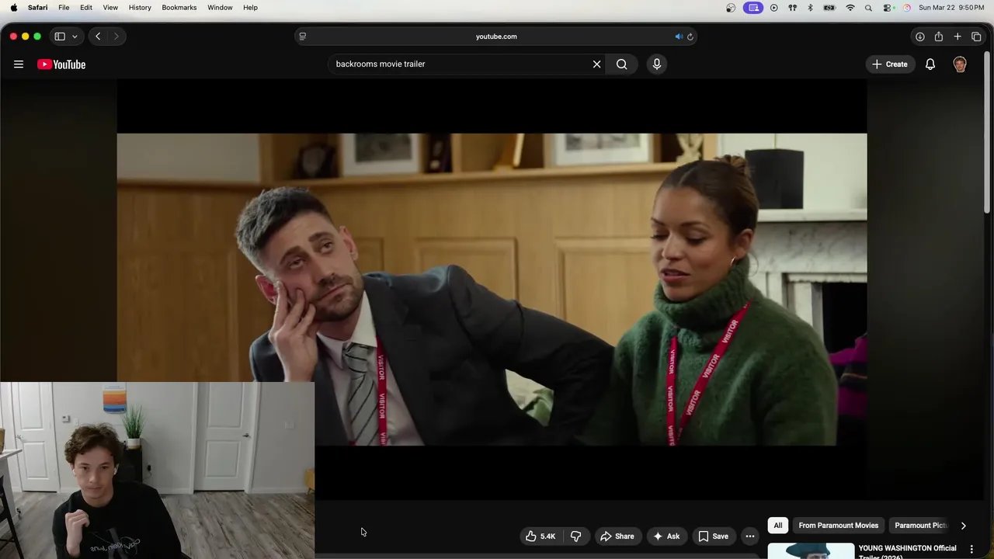Open the Apple menu
Viewport: 994px width, 559px height.
click(x=14, y=8)
